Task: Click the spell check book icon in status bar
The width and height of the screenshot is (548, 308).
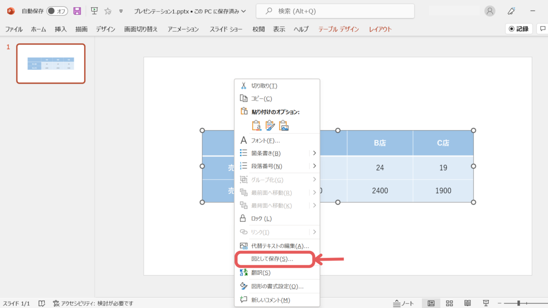Action: click(x=42, y=303)
